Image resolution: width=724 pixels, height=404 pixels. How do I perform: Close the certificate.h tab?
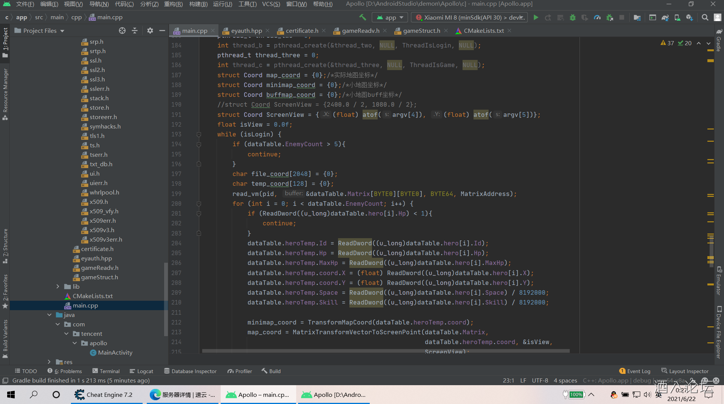pyautogui.click(x=324, y=31)
